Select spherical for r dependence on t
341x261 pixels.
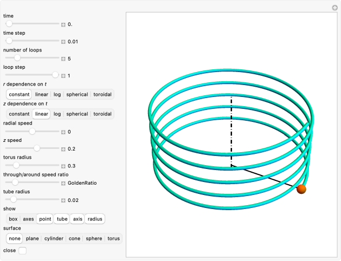(77, 94)
